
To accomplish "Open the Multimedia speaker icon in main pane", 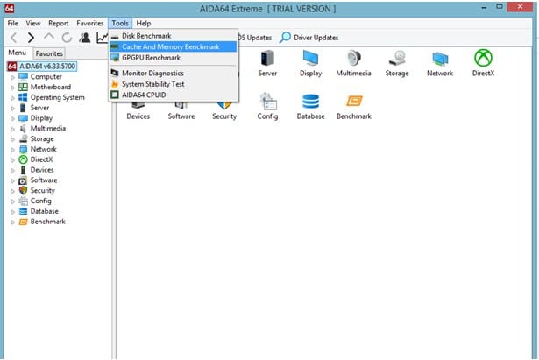I will [x=354, y=58].
